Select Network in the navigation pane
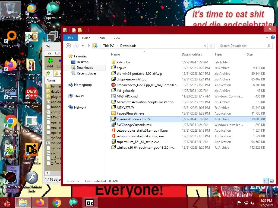 [80, 107]
